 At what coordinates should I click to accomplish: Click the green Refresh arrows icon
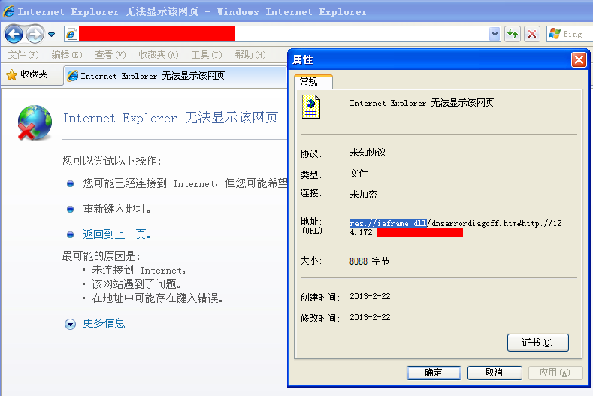513,34
